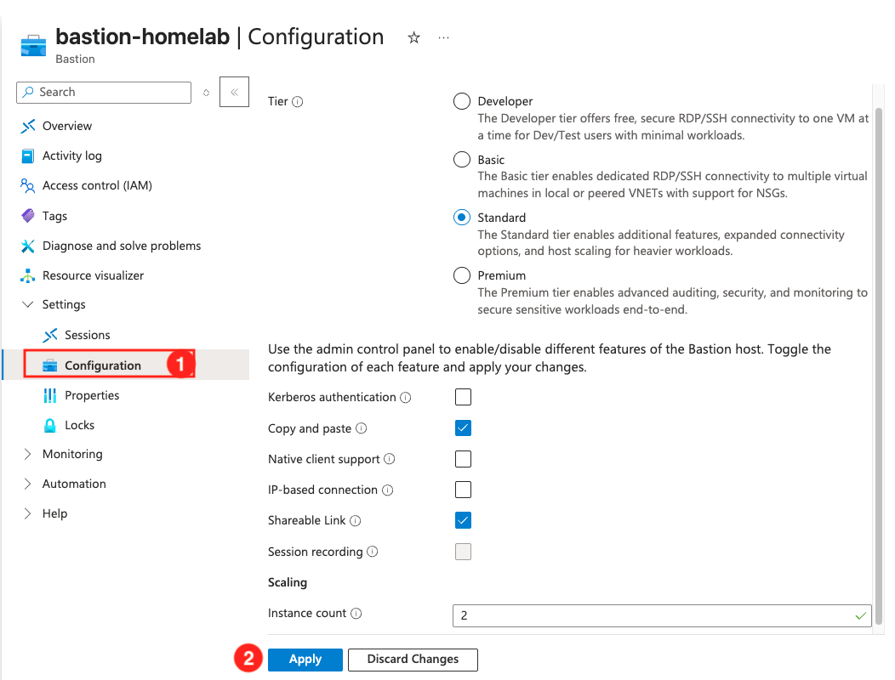Click the Tags icon in sidebar
The height and width of the screenshot is (680, 895).
27,216
